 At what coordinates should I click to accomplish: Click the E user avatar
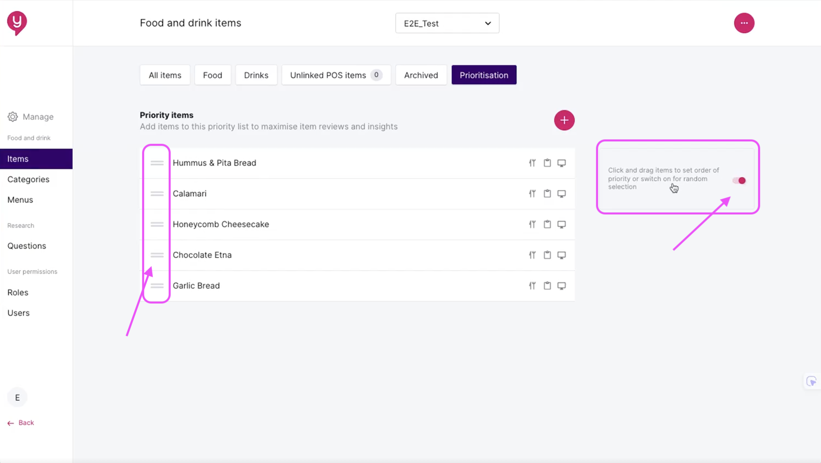click(17, 397)
